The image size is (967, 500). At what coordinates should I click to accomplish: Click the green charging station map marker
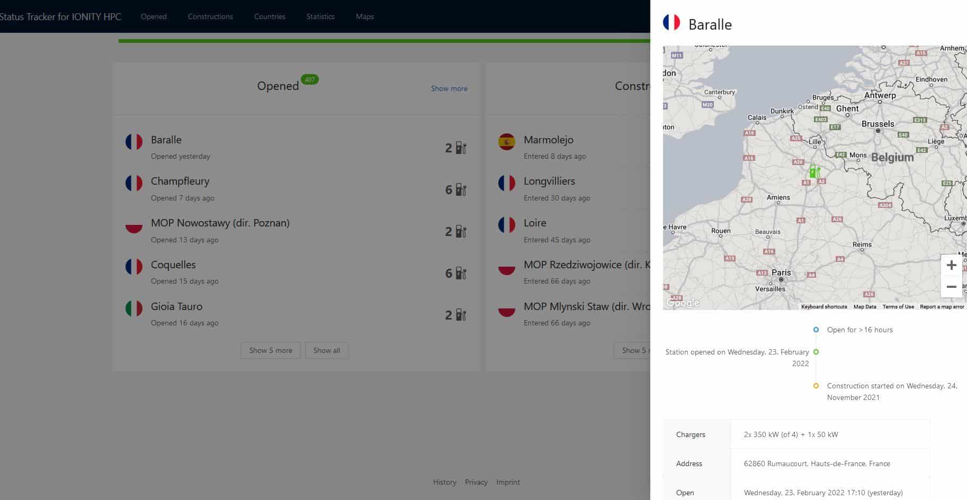click(814, 171)
